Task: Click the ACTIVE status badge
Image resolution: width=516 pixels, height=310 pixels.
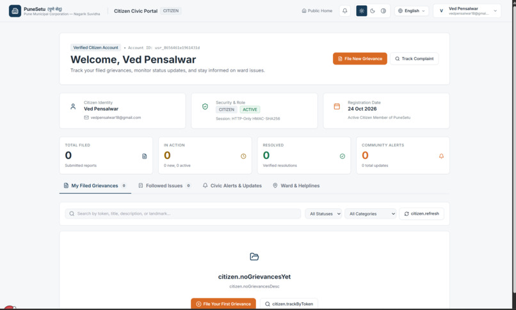Action: [x=250, y=110]
